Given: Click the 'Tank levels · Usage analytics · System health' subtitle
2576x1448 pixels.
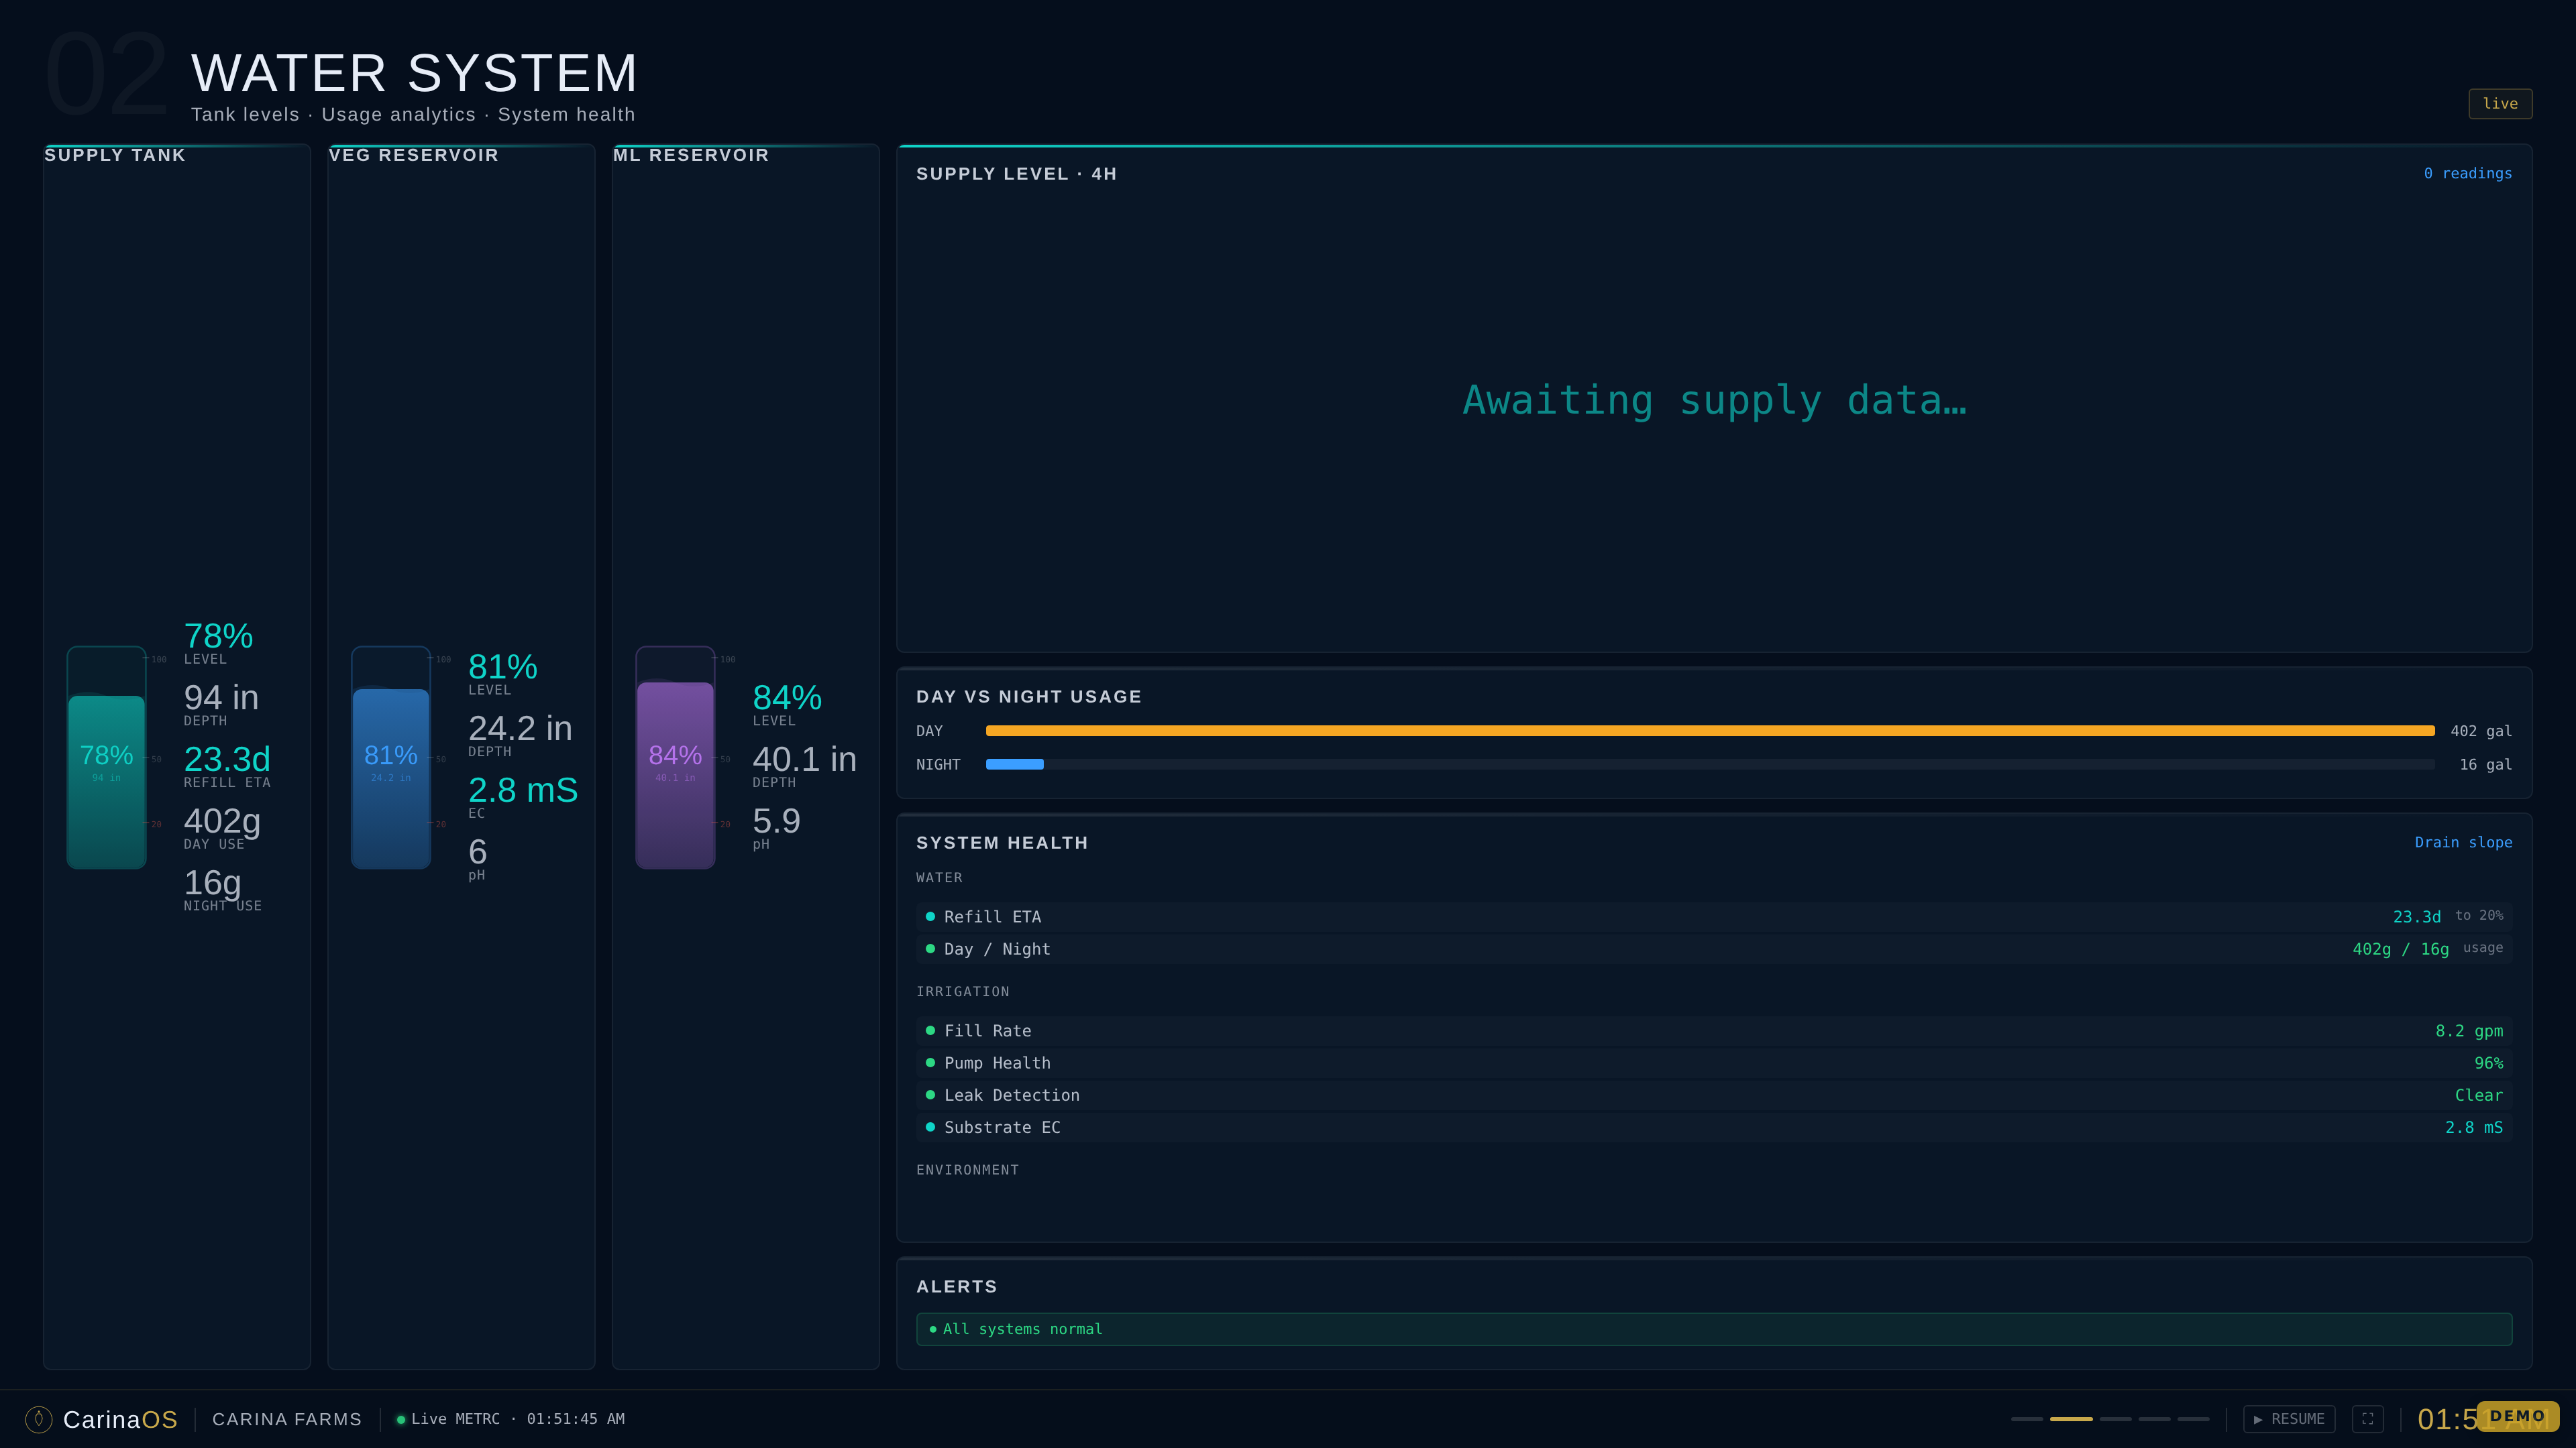Looking at the screenshot, I should 413,115.
